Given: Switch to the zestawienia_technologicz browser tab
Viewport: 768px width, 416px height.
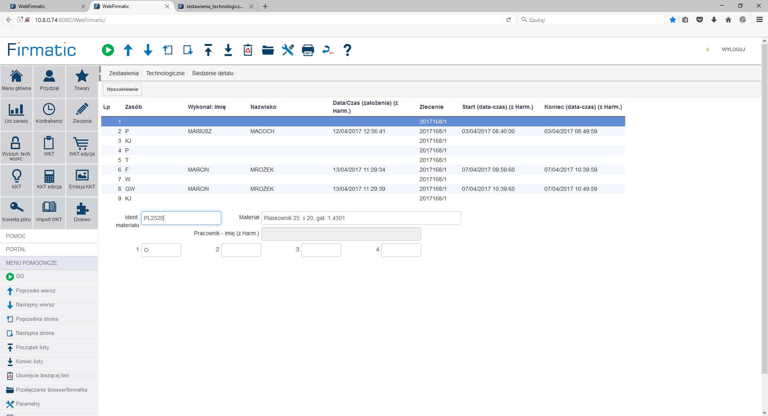Looking at the screenshot, I should (214, 6).
